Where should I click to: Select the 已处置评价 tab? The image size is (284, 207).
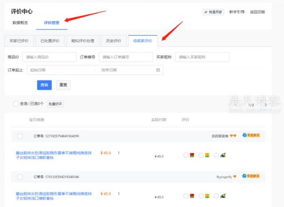50,41
